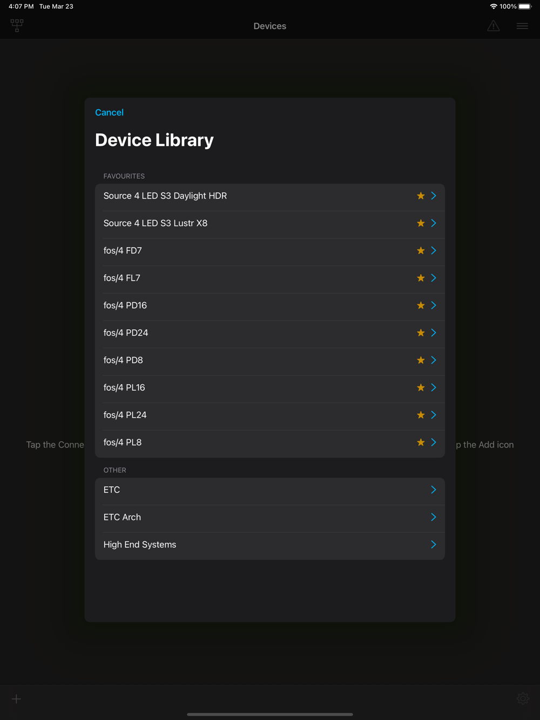Open fos/4 PL24 chevron arrow
The width and height of the screenshot is (540, 720).
[x=434, y=415]
